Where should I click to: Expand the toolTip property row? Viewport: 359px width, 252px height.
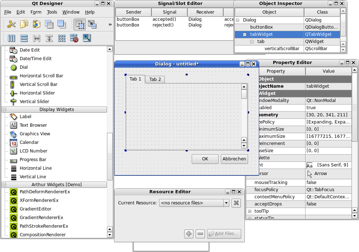pos(250,211)
